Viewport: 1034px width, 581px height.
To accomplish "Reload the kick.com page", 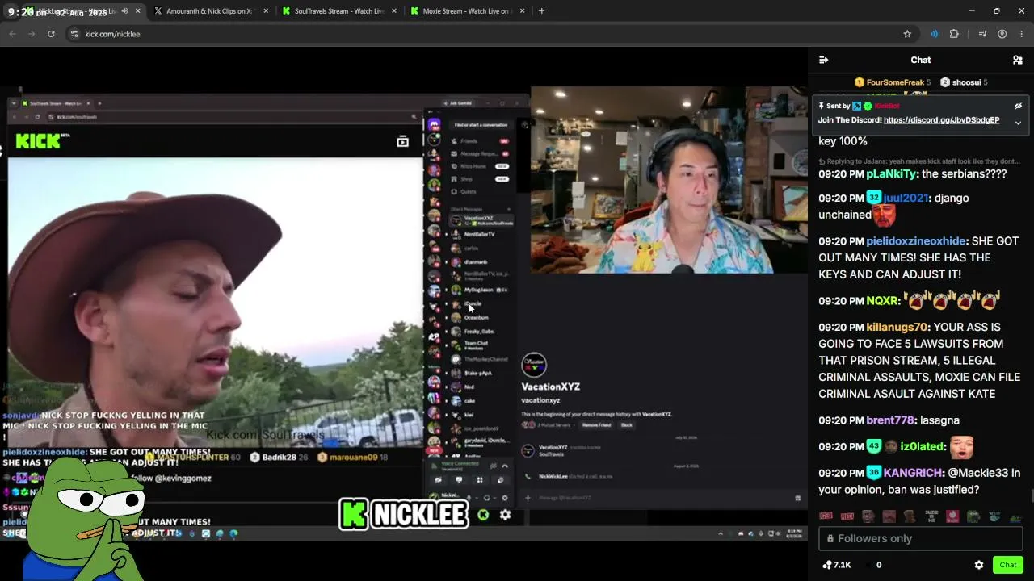I will click(x=51, y=34).
